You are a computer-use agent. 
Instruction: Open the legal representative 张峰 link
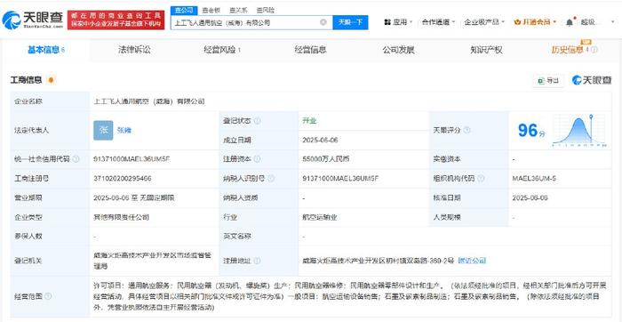tap(124, 130)
